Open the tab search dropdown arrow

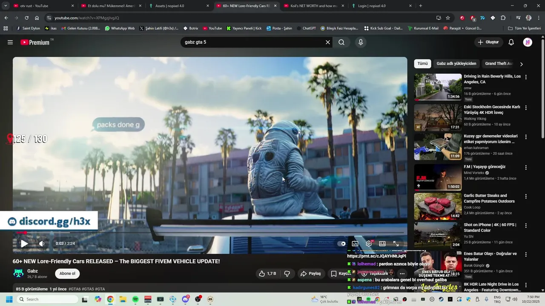tap(6, 6)
